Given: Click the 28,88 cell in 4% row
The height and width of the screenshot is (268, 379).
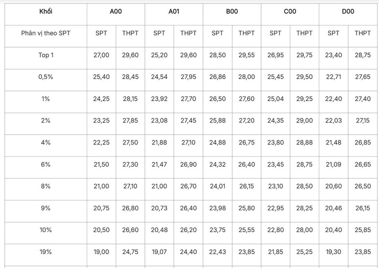Looking at the screenshot, I should [305, 145].
